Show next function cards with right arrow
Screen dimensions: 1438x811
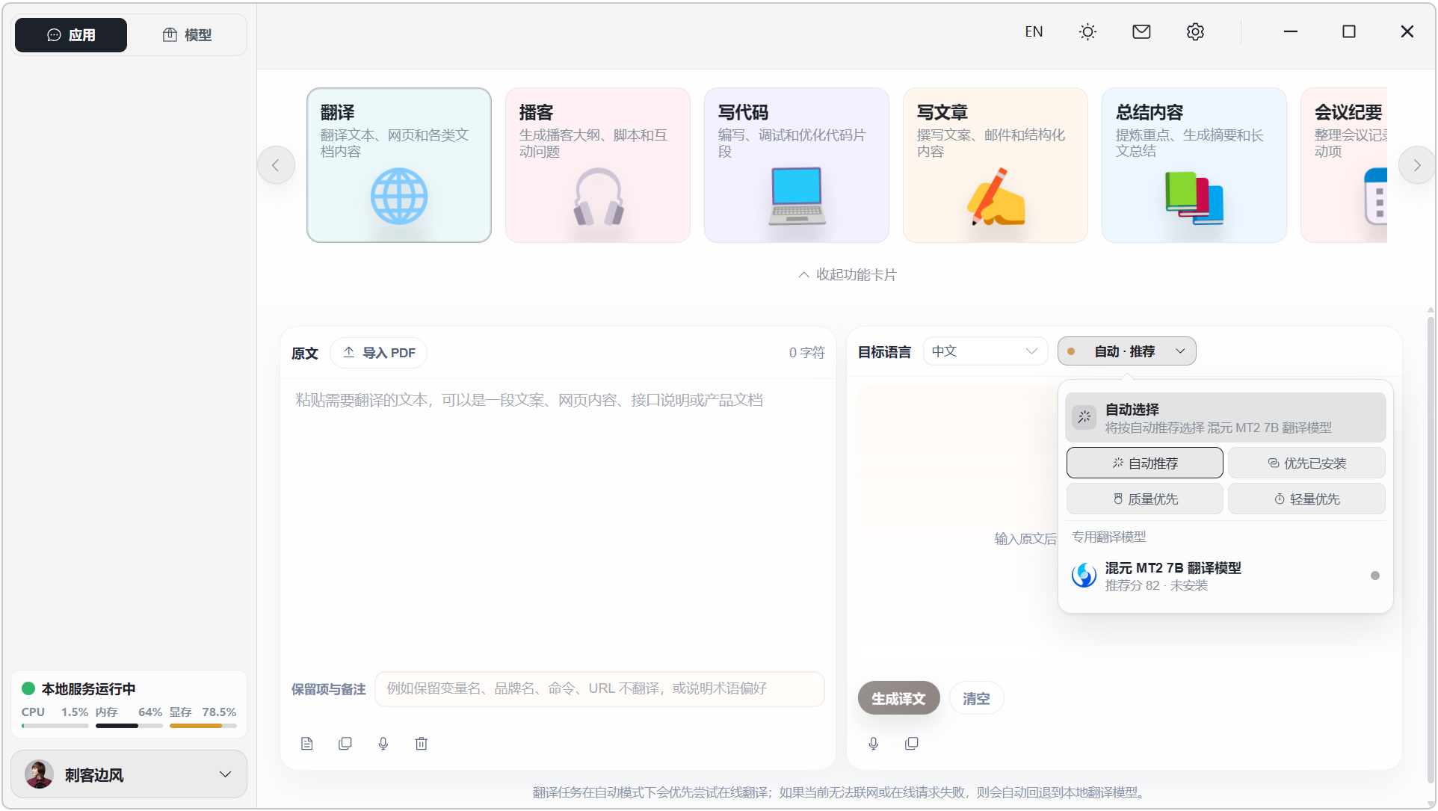1416,165
